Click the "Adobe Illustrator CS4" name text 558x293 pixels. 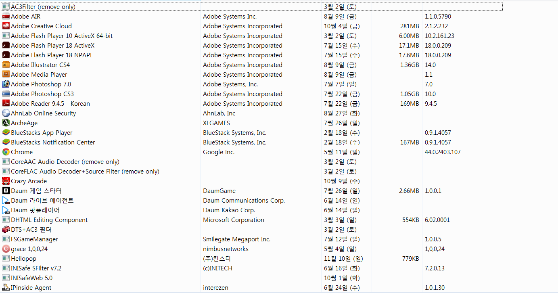coord(40,65)
